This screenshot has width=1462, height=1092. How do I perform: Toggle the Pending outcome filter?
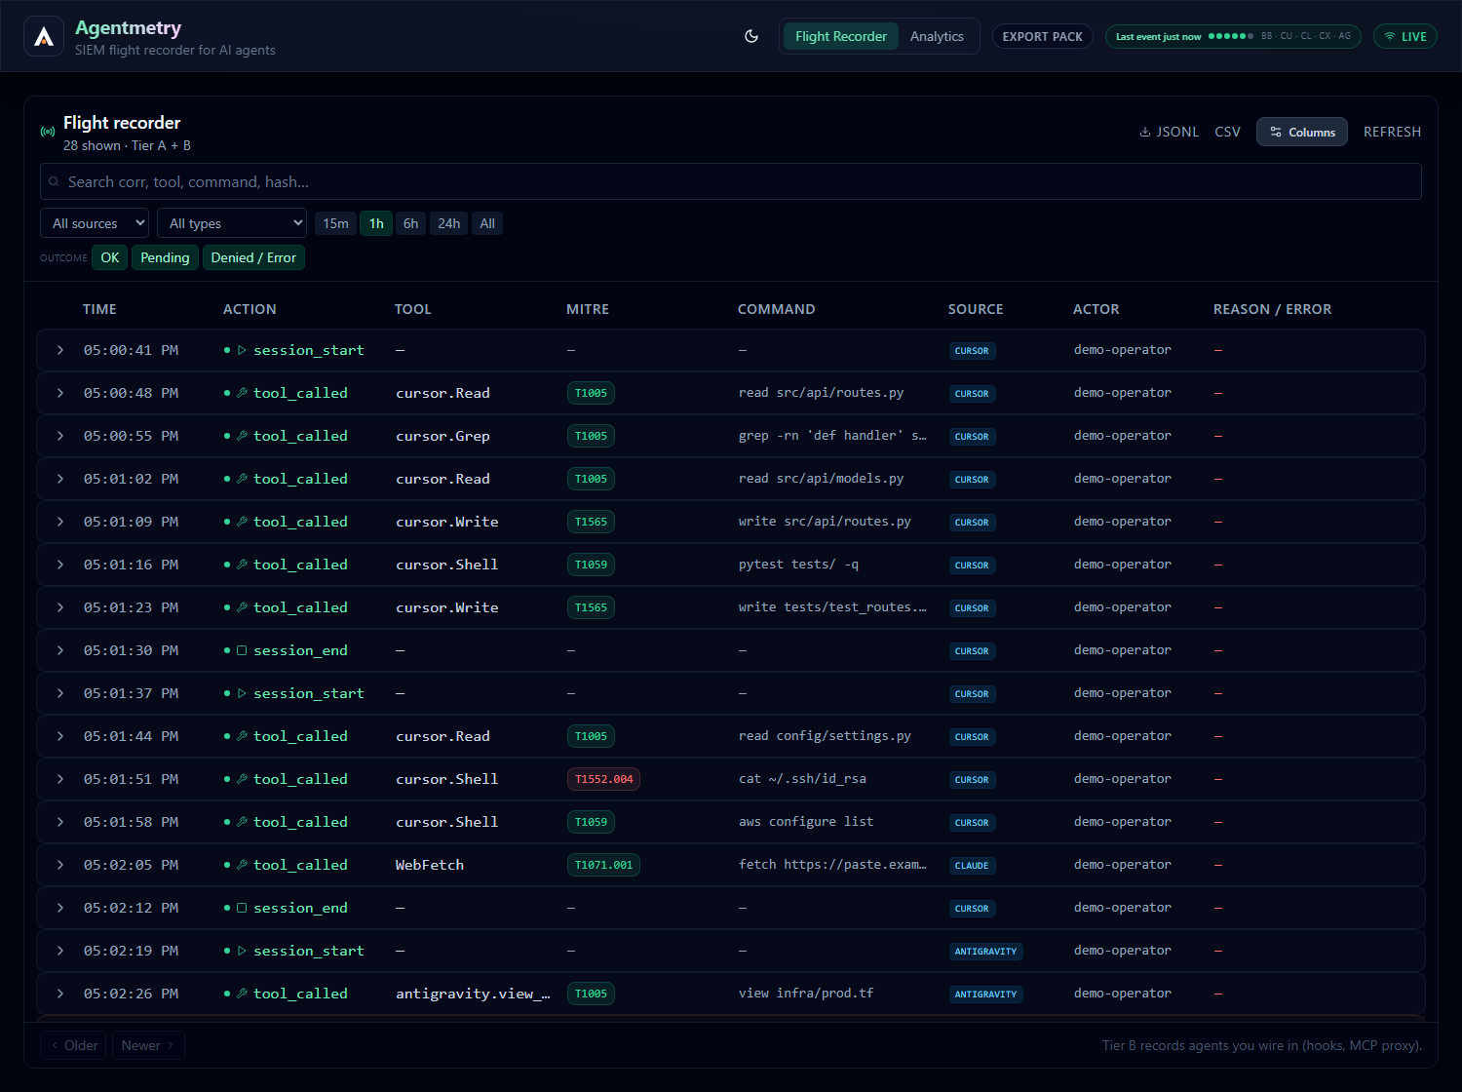click(165, 257)
